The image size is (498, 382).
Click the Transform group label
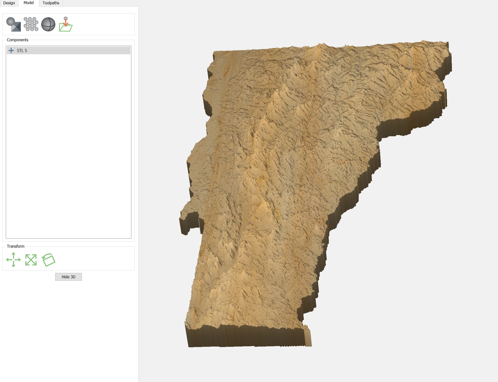(x=16, y=246)
